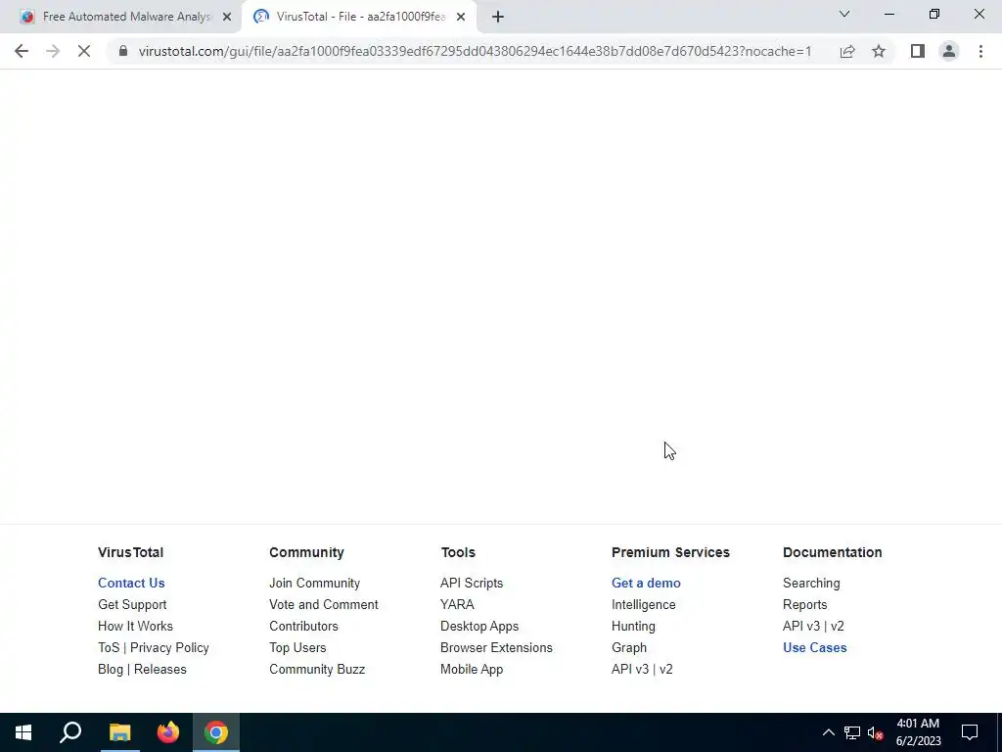Click the muted volume tray icon

876,732
